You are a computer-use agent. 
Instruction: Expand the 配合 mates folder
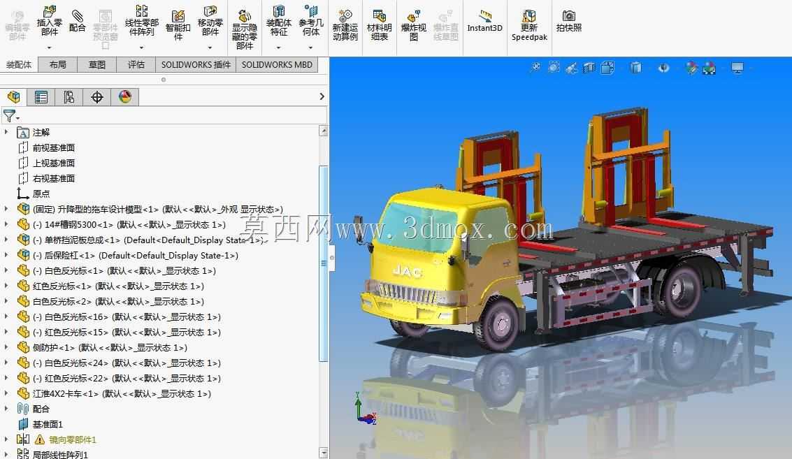coord(6,409)
